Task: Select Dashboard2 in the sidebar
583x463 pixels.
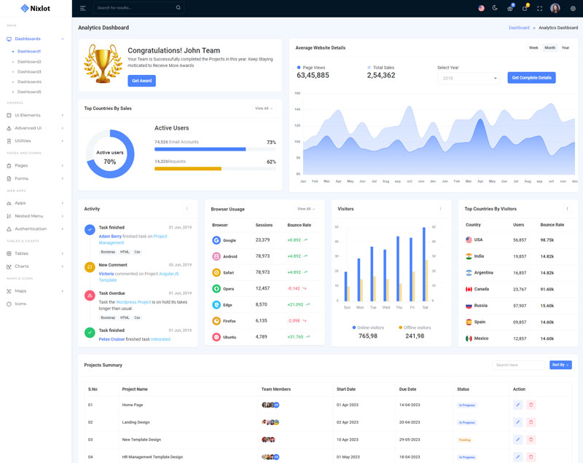Action: 29,62
